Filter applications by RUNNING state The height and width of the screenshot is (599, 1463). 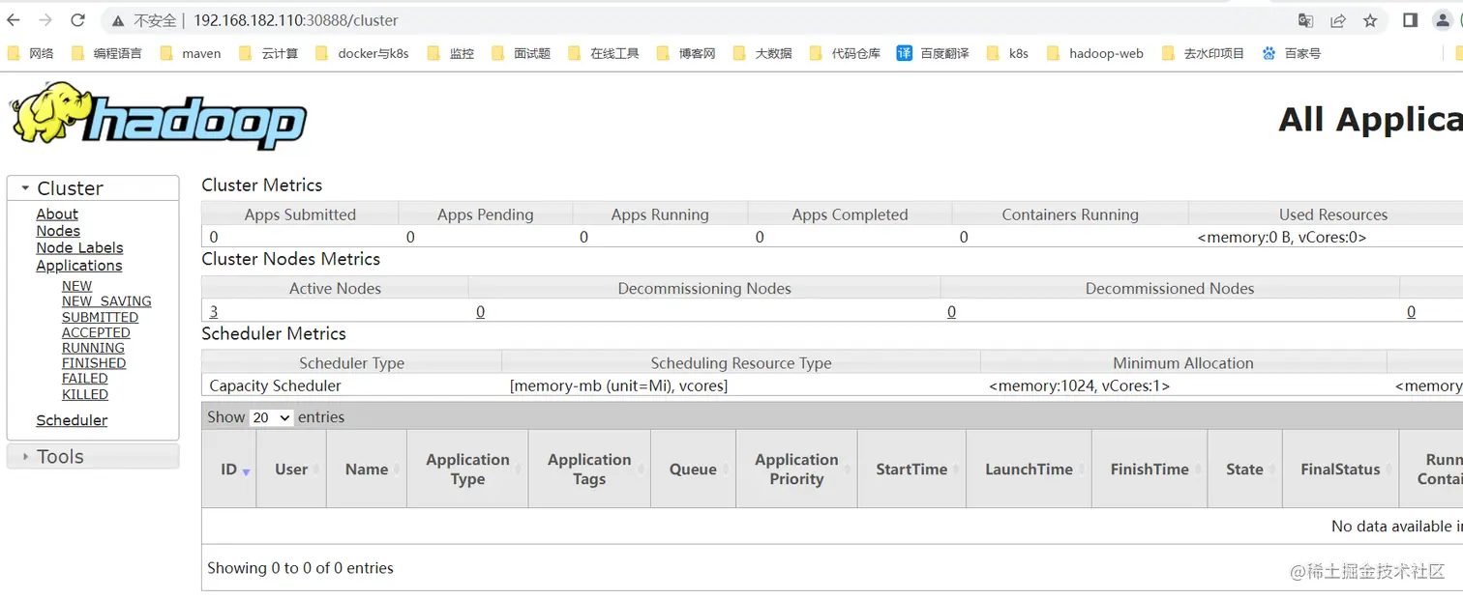click(93, 348)
